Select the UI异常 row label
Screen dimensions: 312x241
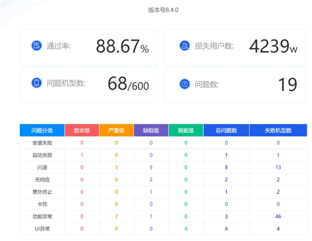[42, 229]
